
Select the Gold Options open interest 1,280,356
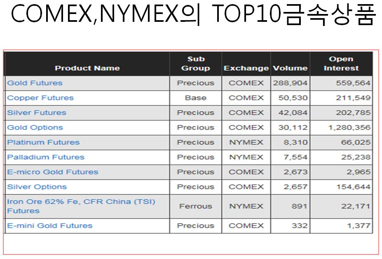[x=349, y=128]
